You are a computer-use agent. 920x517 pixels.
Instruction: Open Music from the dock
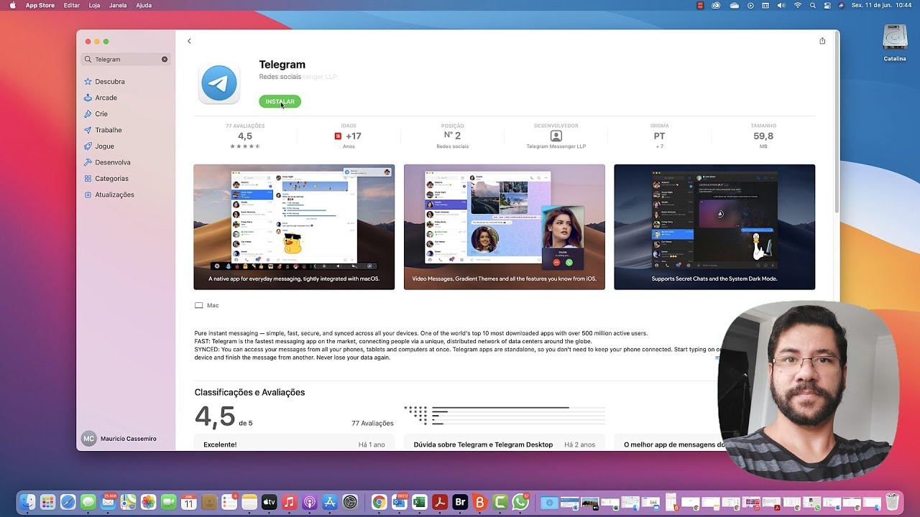[290, 503]
